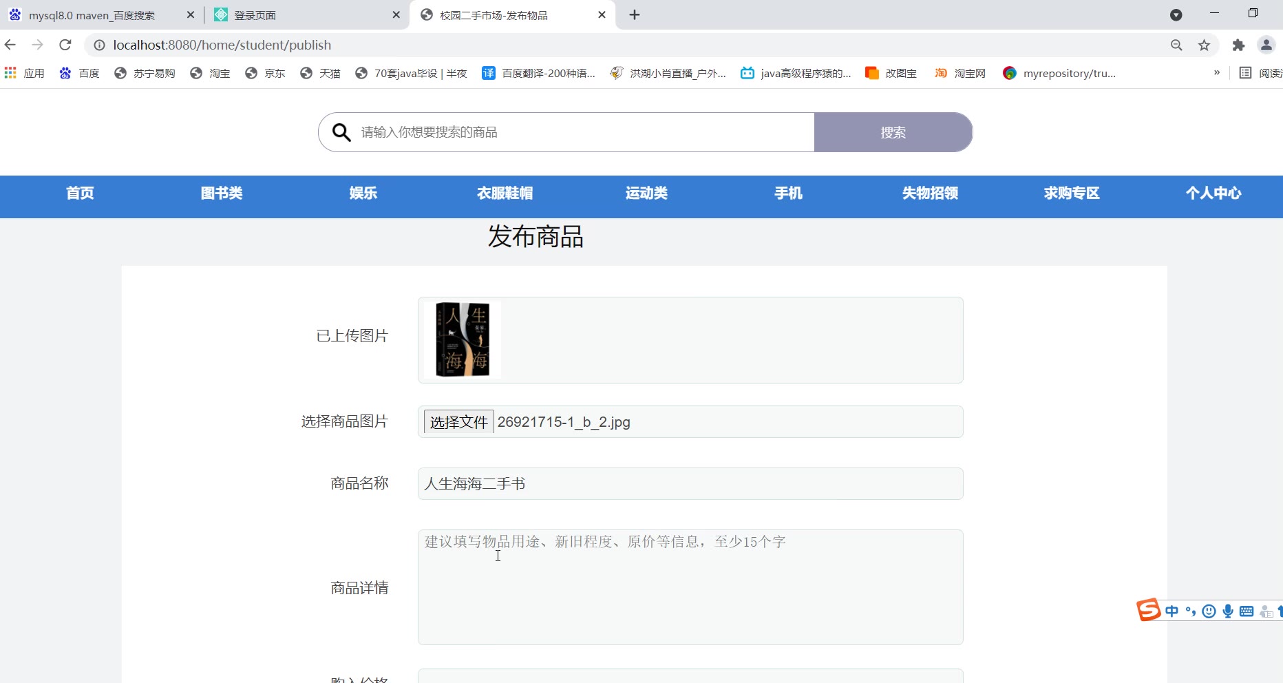Click the magnifier icon in the search box
This screenshot has width=1283, height=683.
[x=341, y=132]
